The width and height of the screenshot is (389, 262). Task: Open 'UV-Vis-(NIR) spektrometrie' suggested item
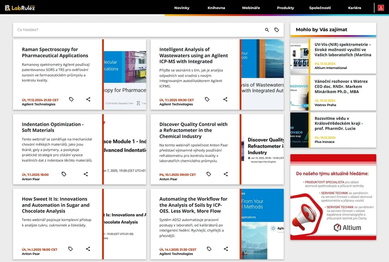point(343,50)
